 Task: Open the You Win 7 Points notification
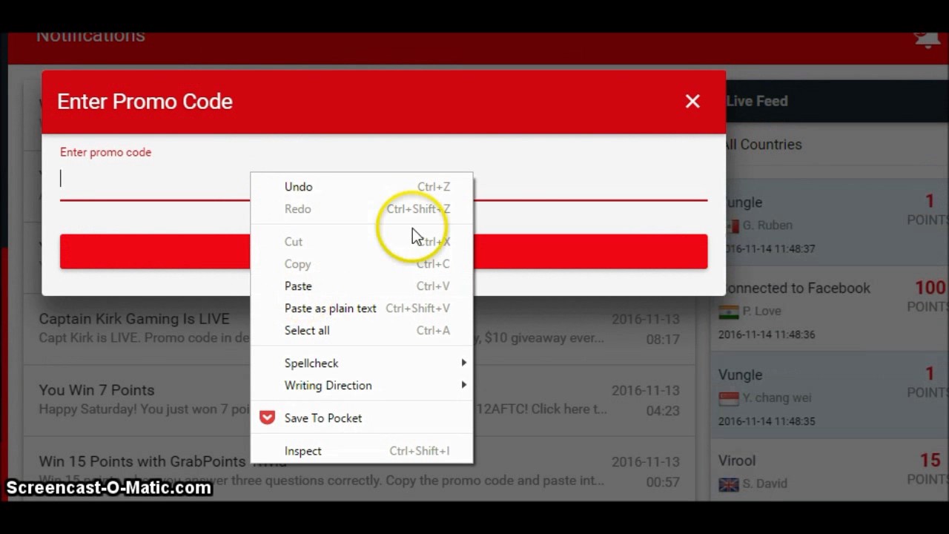pos(96,390)
